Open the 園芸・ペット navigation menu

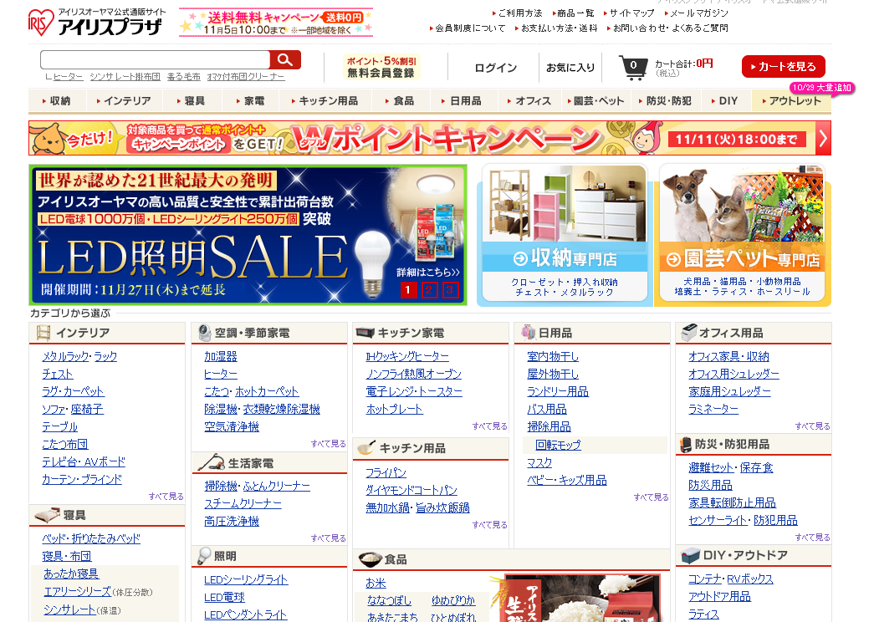[595, 101]
